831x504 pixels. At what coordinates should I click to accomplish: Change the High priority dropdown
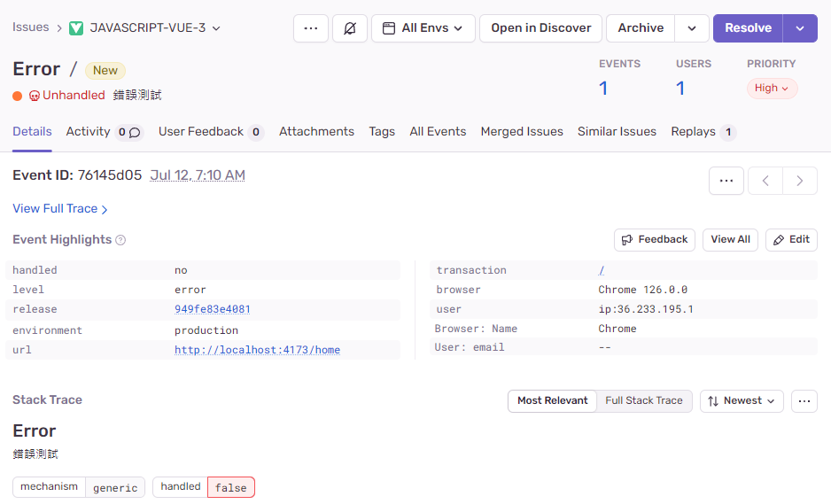772,89
